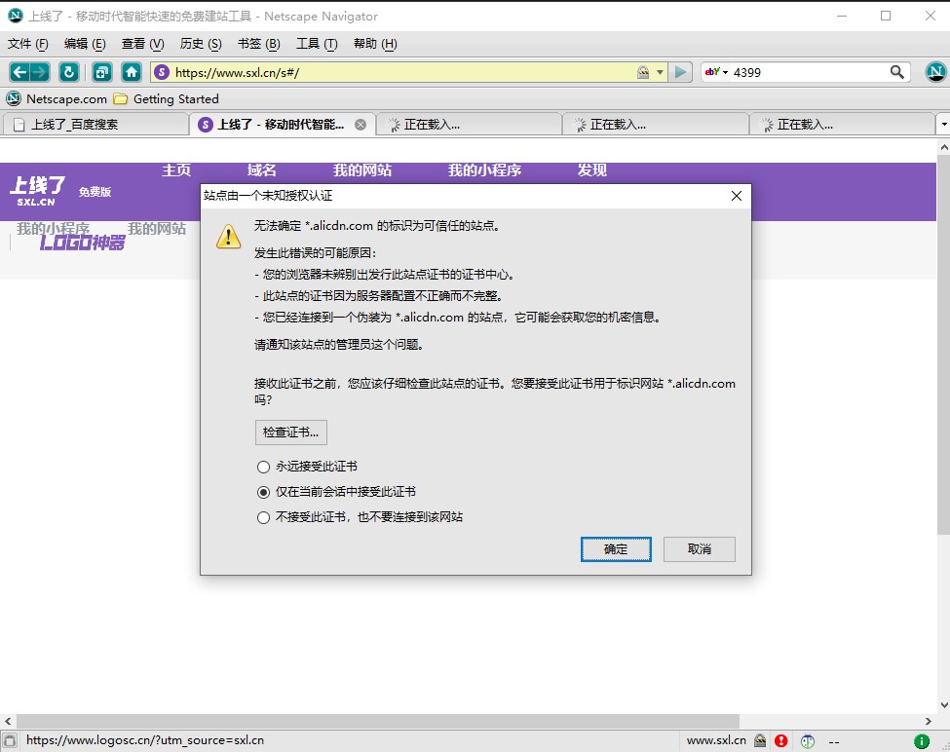This screenshot has height=752, width=950.
Task: Click the status bar broken lock icon
Action: 760,740
